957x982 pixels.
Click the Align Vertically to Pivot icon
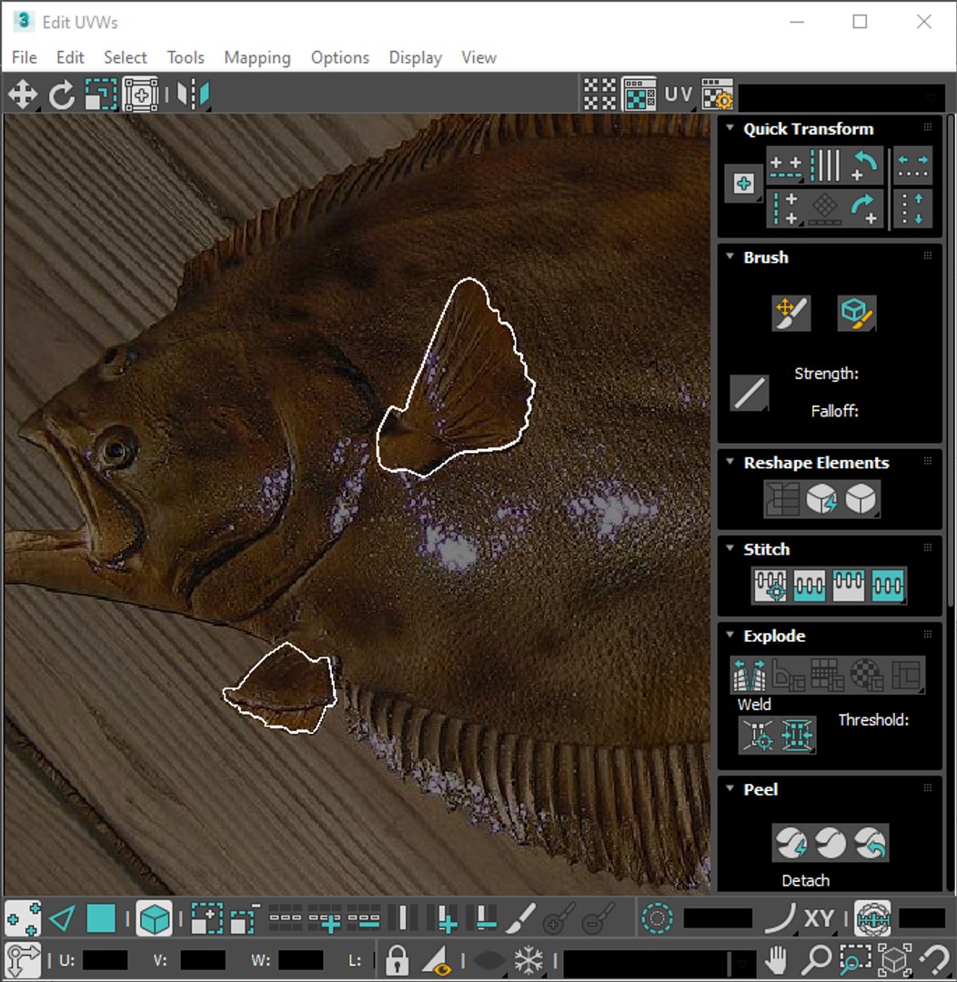pyautogui.click(x=785, y=209)
